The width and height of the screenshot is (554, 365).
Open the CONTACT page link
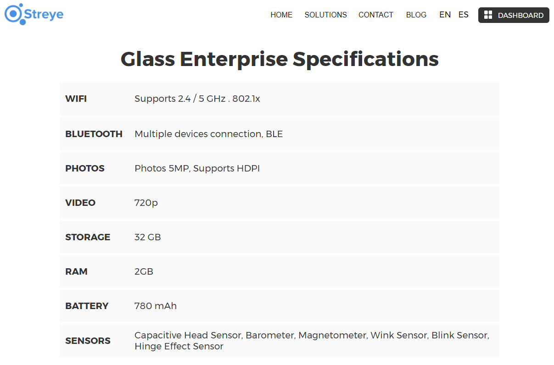pos(376,15)
